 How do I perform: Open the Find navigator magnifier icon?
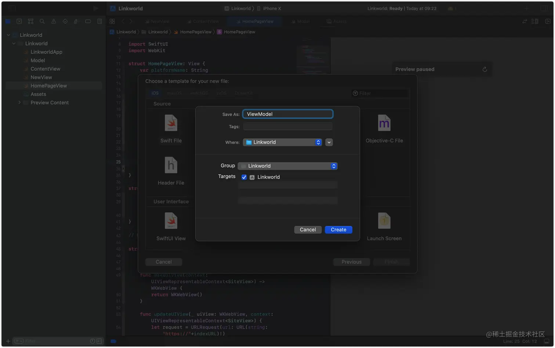click(x=42, y=21)
